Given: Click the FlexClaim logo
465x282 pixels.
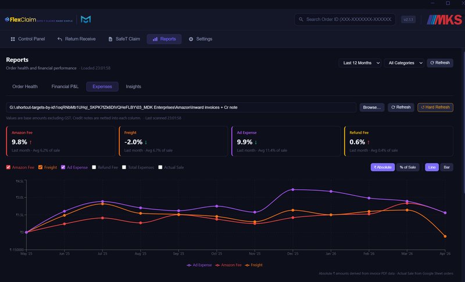Looking at the screenshot, I should pyautogui.click(x=38, y=20).
